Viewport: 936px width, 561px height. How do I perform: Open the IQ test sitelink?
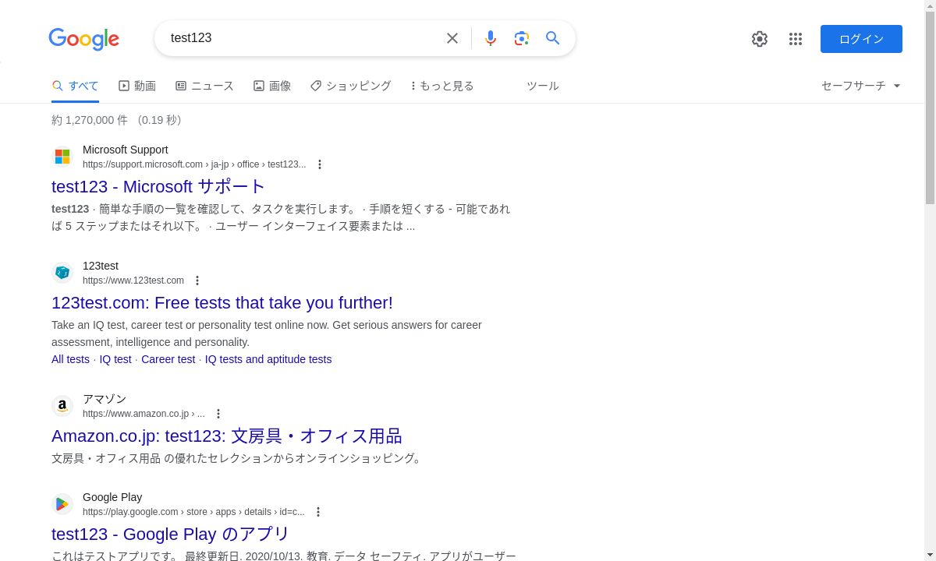point(115,359)
